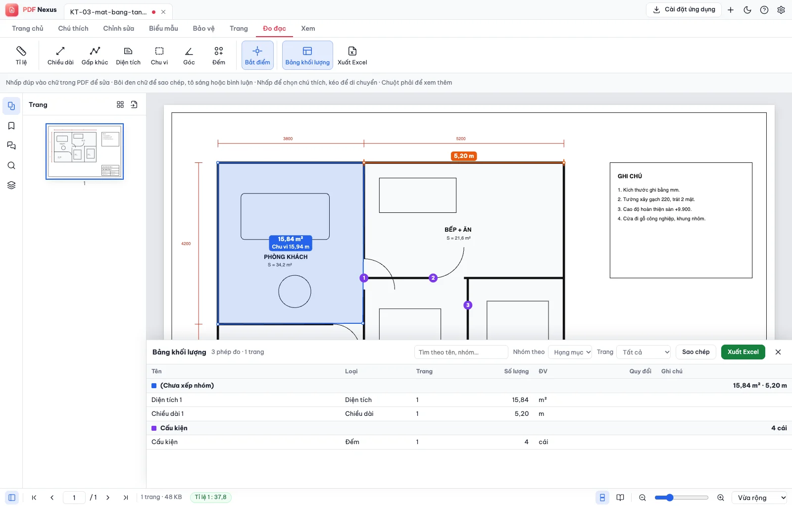This screenshot has height=506, width=792.
Task: Open the comments sidebar panel
Action: coord(11,146)
